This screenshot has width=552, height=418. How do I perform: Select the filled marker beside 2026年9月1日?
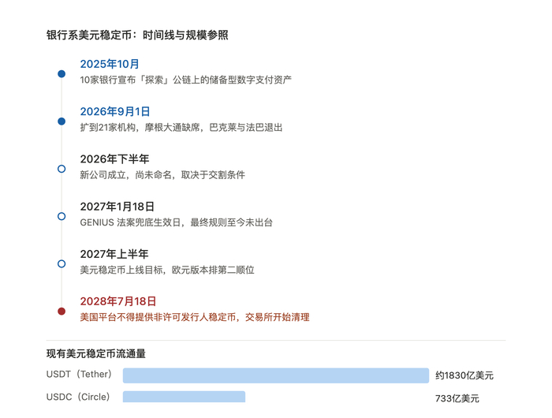click(62, 121)
